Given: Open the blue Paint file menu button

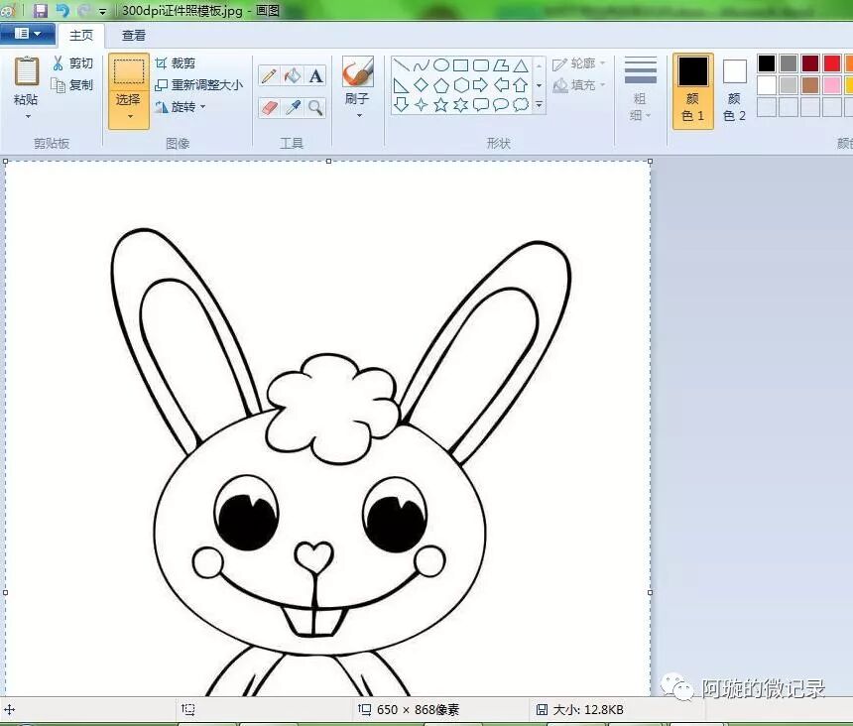Looking at the screenshot, I should [x=27, y=34].
